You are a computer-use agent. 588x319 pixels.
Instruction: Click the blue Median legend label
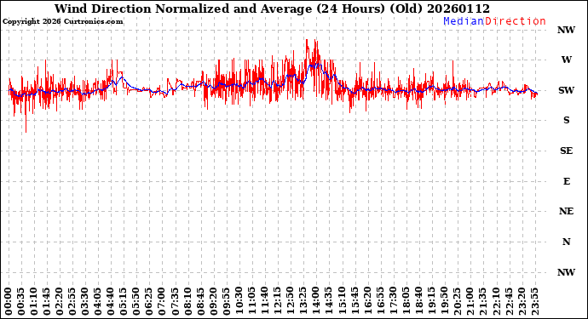[x=464, y=21]
